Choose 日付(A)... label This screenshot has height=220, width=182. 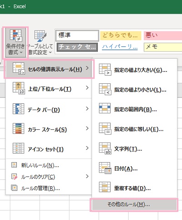pyautogui.click(x=126, y=169)
